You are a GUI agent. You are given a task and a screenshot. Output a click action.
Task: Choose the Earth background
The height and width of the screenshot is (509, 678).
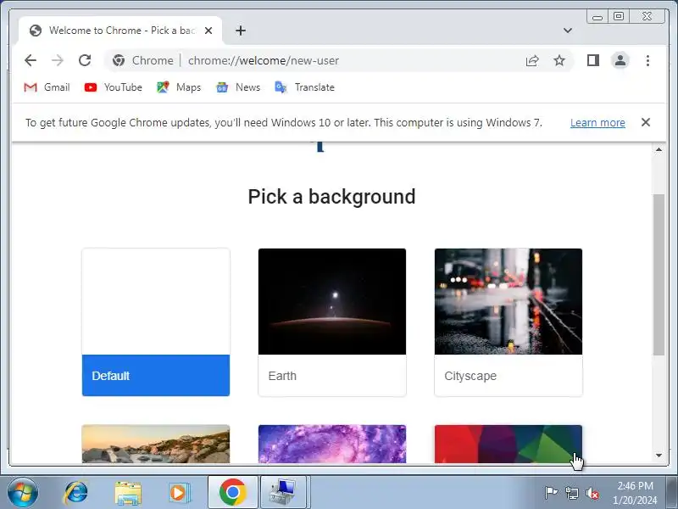332,322
